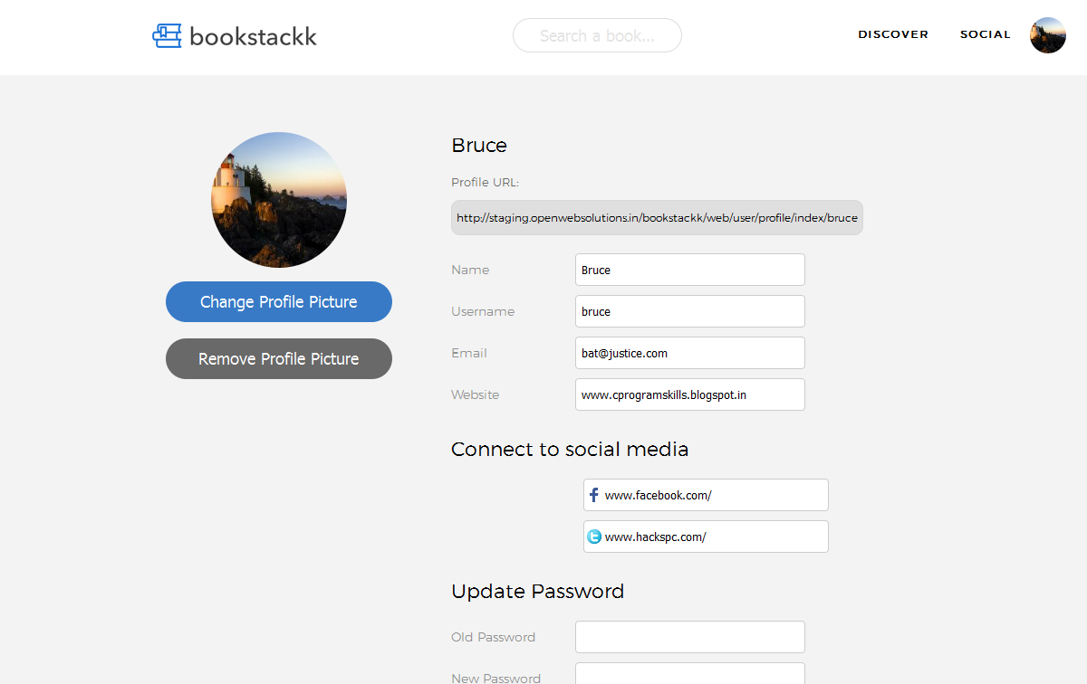Select the Profile URL text box
The width and height of the screenshot is (1087, 684).
click(657, 218)
